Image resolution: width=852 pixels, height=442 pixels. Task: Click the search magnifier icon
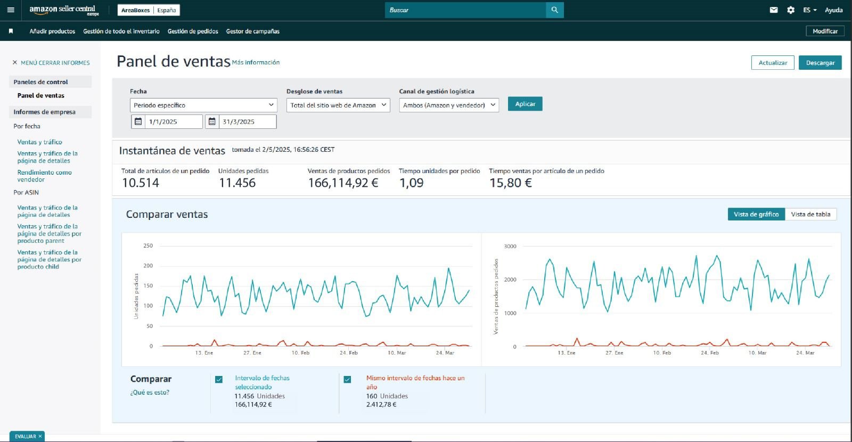tap(554, 10)
